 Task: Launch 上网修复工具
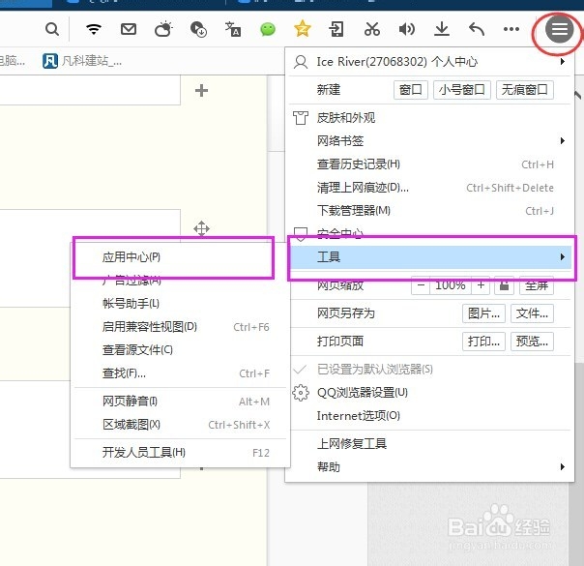pyautogui.click(x=430, y=444)
